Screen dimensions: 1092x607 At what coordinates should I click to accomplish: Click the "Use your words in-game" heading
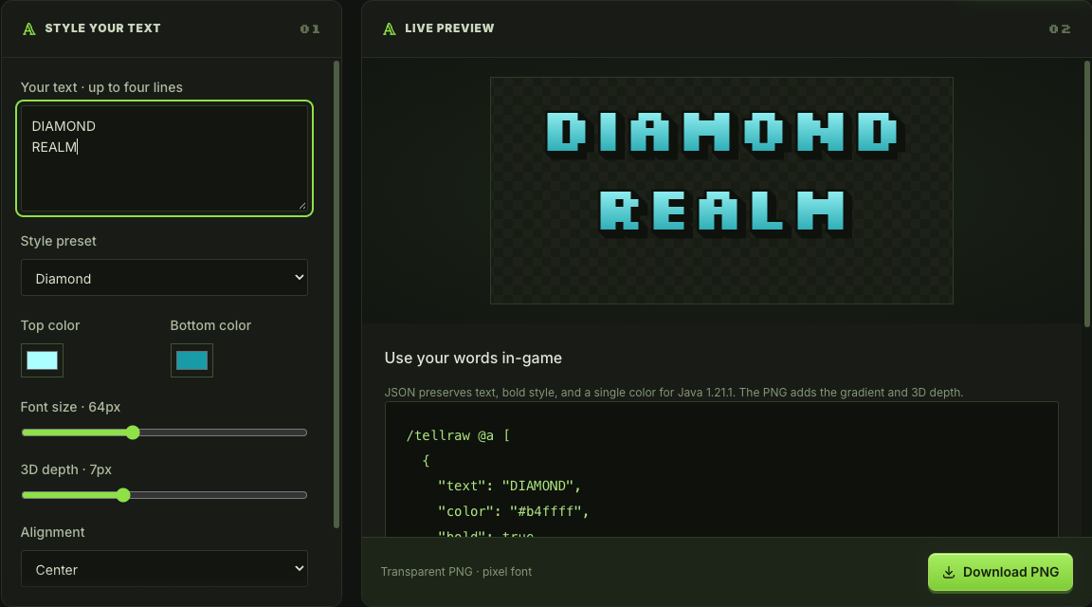point(473,359)
